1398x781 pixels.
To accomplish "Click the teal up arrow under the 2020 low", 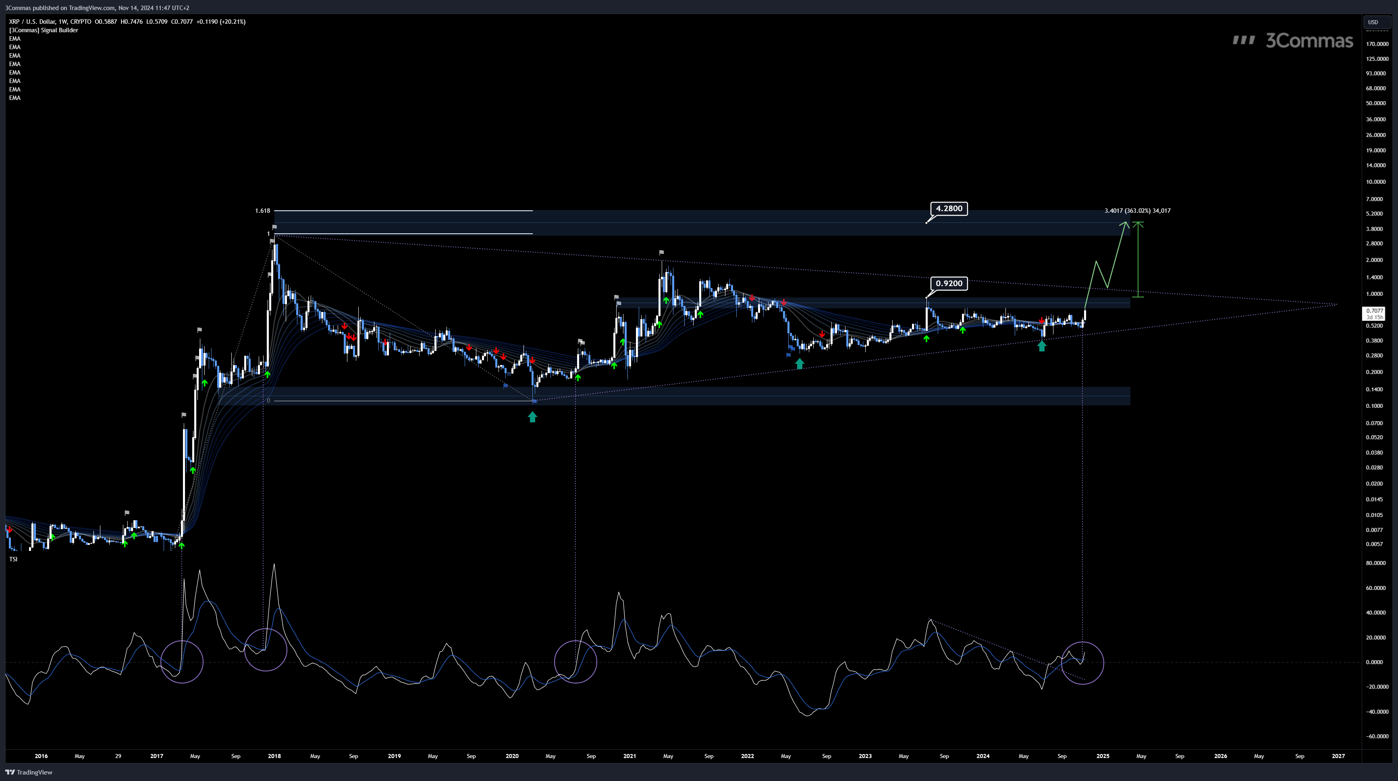I will tap(532, 417).
